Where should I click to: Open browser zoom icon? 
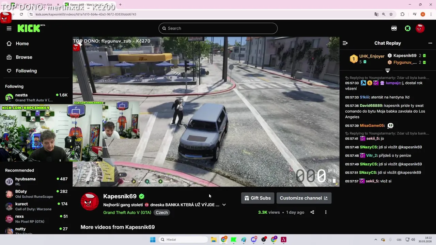384,14
